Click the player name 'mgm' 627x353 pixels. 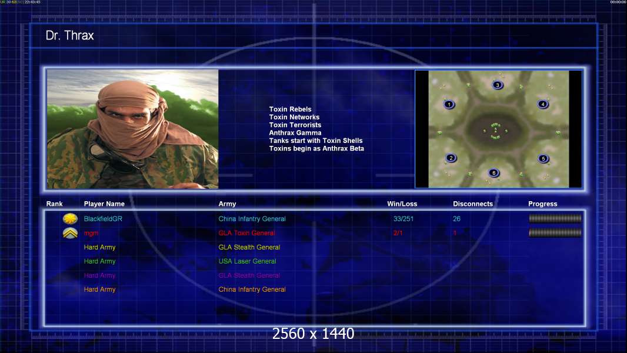pos(91,233)
